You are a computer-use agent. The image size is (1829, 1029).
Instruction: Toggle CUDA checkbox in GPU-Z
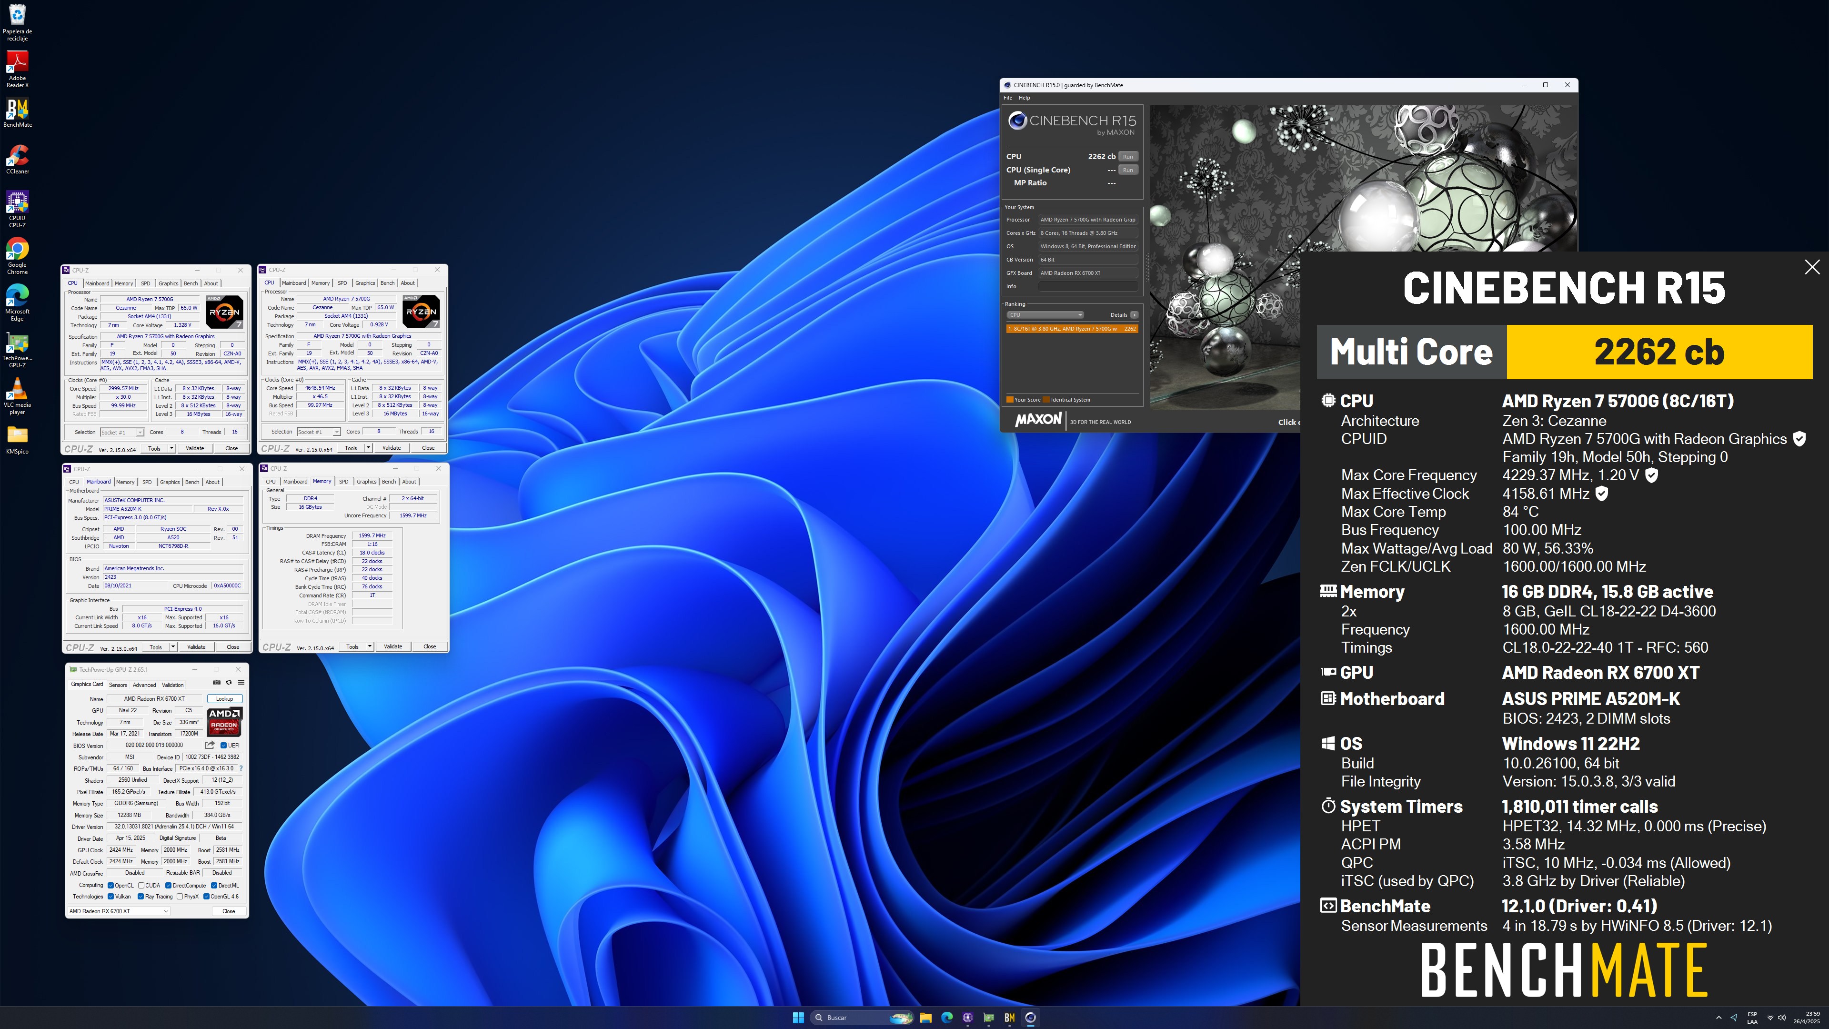point(141,886)
